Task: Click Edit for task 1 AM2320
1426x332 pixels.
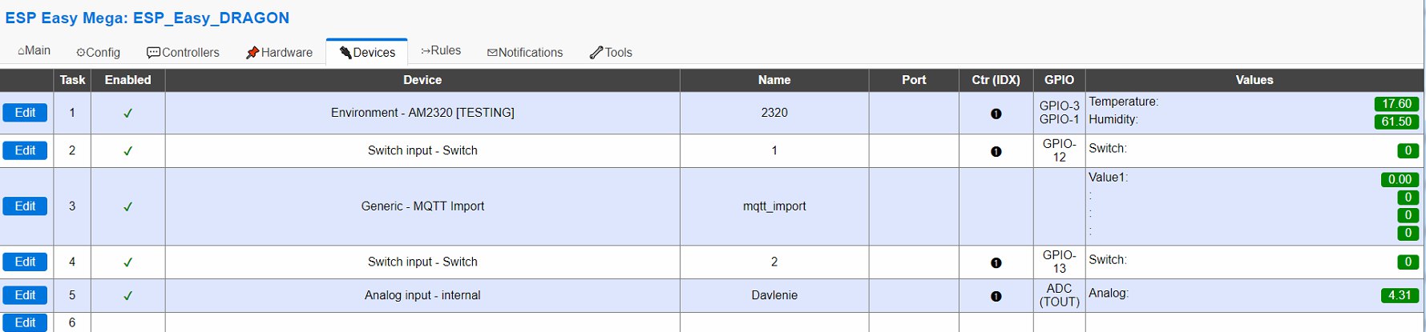Action: 25,113
